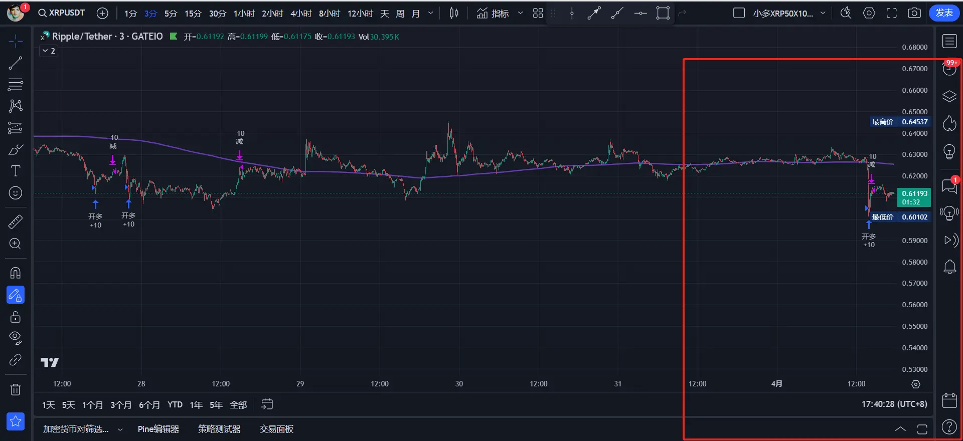Toggle the drawing link sync icon

click(x=16, y=360)
